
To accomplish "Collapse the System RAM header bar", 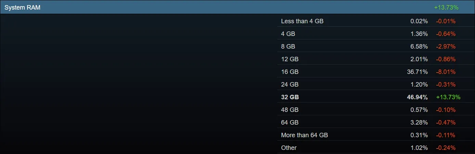I will click(x=237, y=7).
